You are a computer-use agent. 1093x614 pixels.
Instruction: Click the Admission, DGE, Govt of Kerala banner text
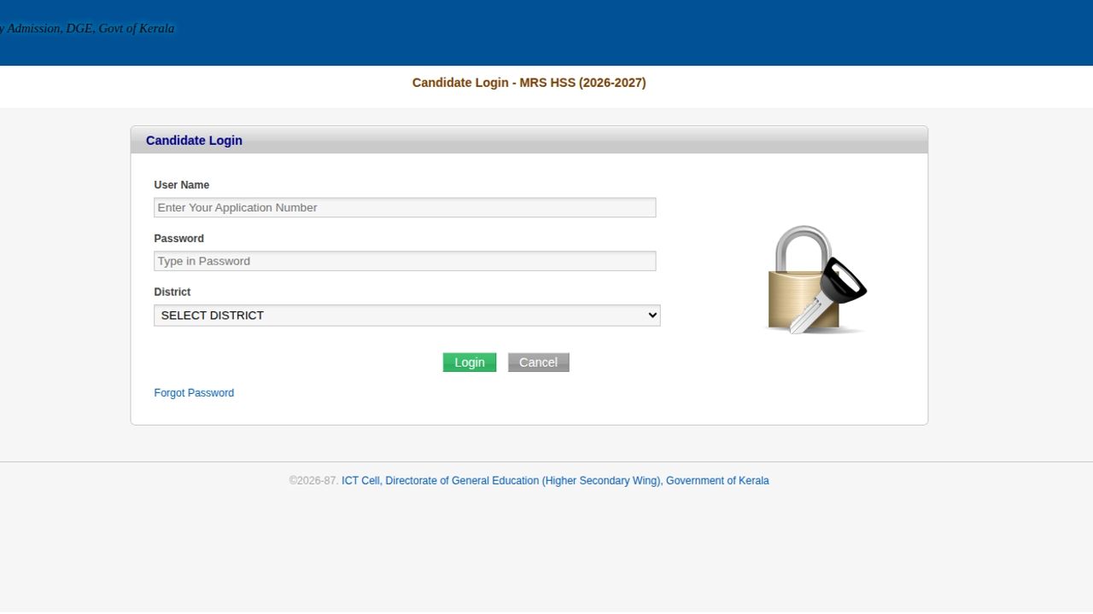tap(87, 29)
